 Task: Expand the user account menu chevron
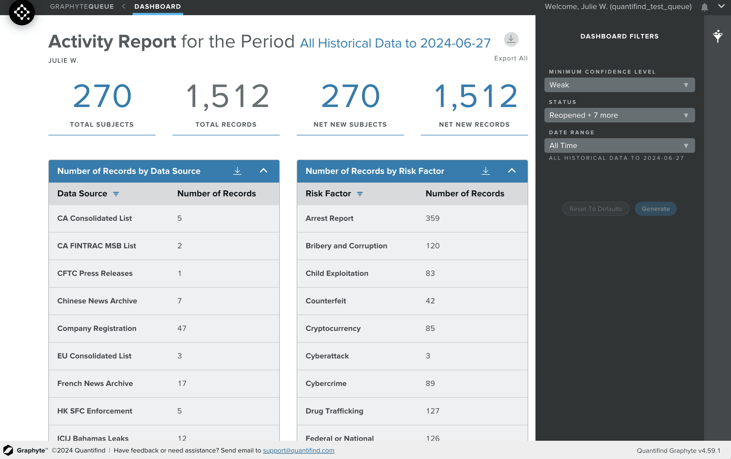pos(721,6)
